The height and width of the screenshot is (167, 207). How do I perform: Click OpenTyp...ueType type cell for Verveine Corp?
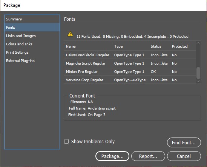pyautogui.click(x=130, y=80)
